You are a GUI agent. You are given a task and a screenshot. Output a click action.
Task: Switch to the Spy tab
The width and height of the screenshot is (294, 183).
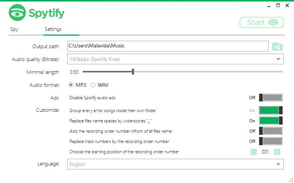(x=14, y=29)
